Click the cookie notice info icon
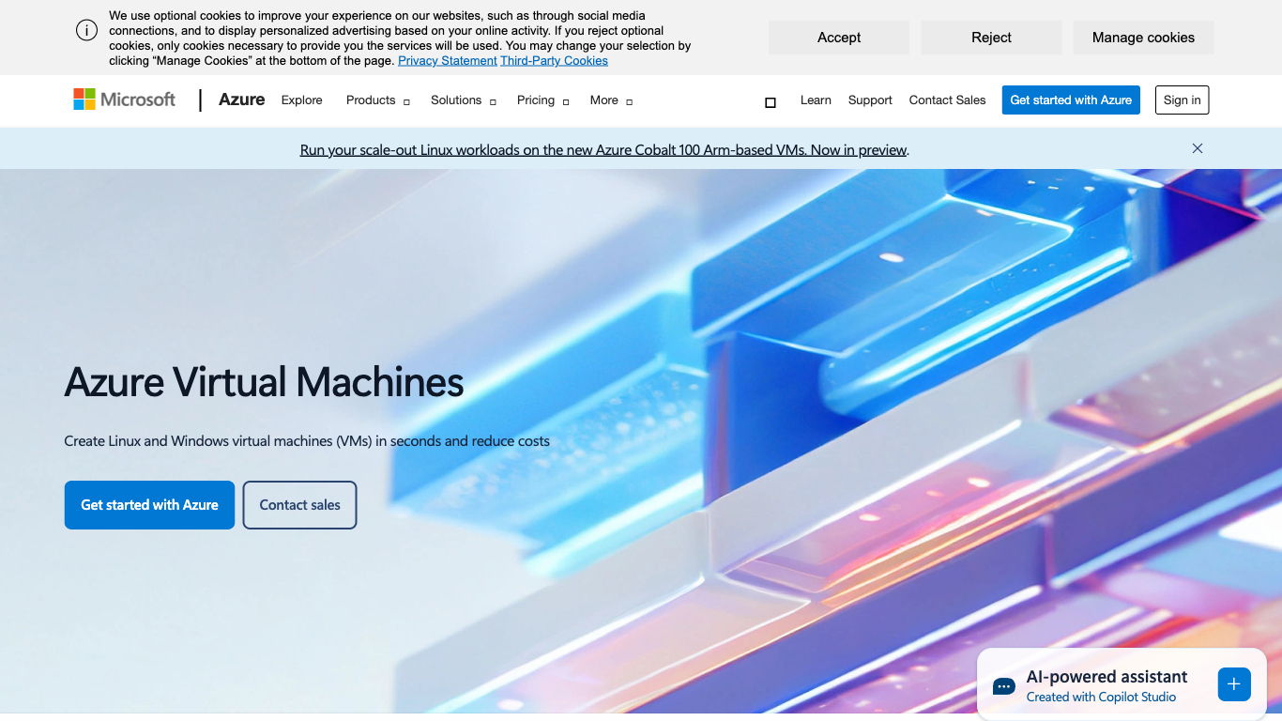The width and height of the screenshot is (1282, 721). (x=86, y=30)
